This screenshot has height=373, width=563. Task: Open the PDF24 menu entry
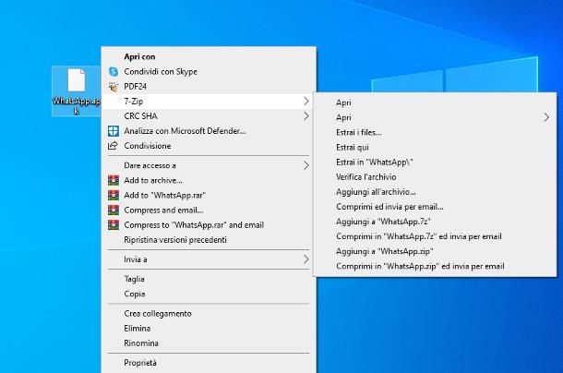click(209, 86)
